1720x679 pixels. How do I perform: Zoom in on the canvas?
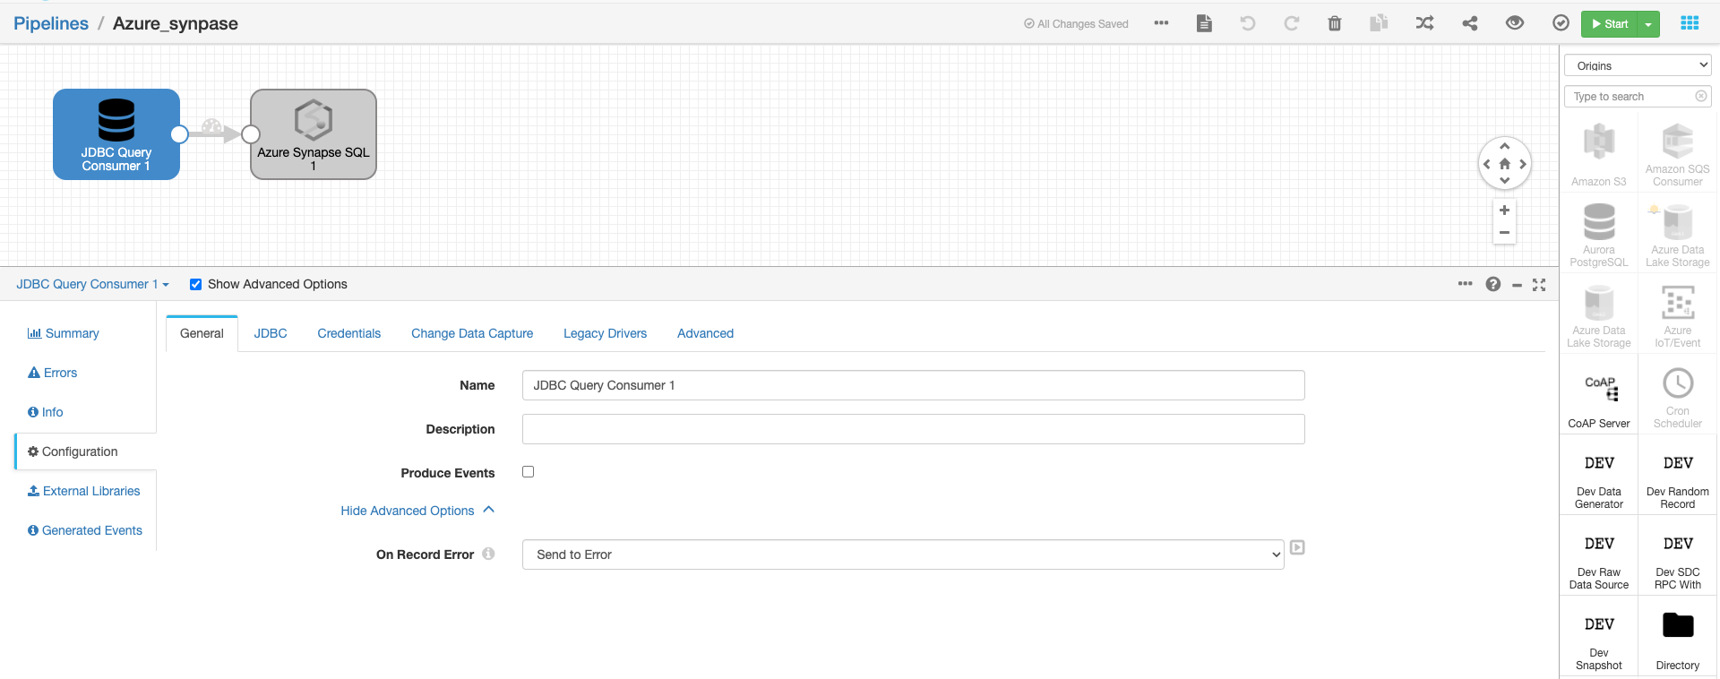point(1505,211)
